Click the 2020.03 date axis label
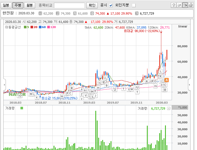197x150 pixels. pos(162,103)
